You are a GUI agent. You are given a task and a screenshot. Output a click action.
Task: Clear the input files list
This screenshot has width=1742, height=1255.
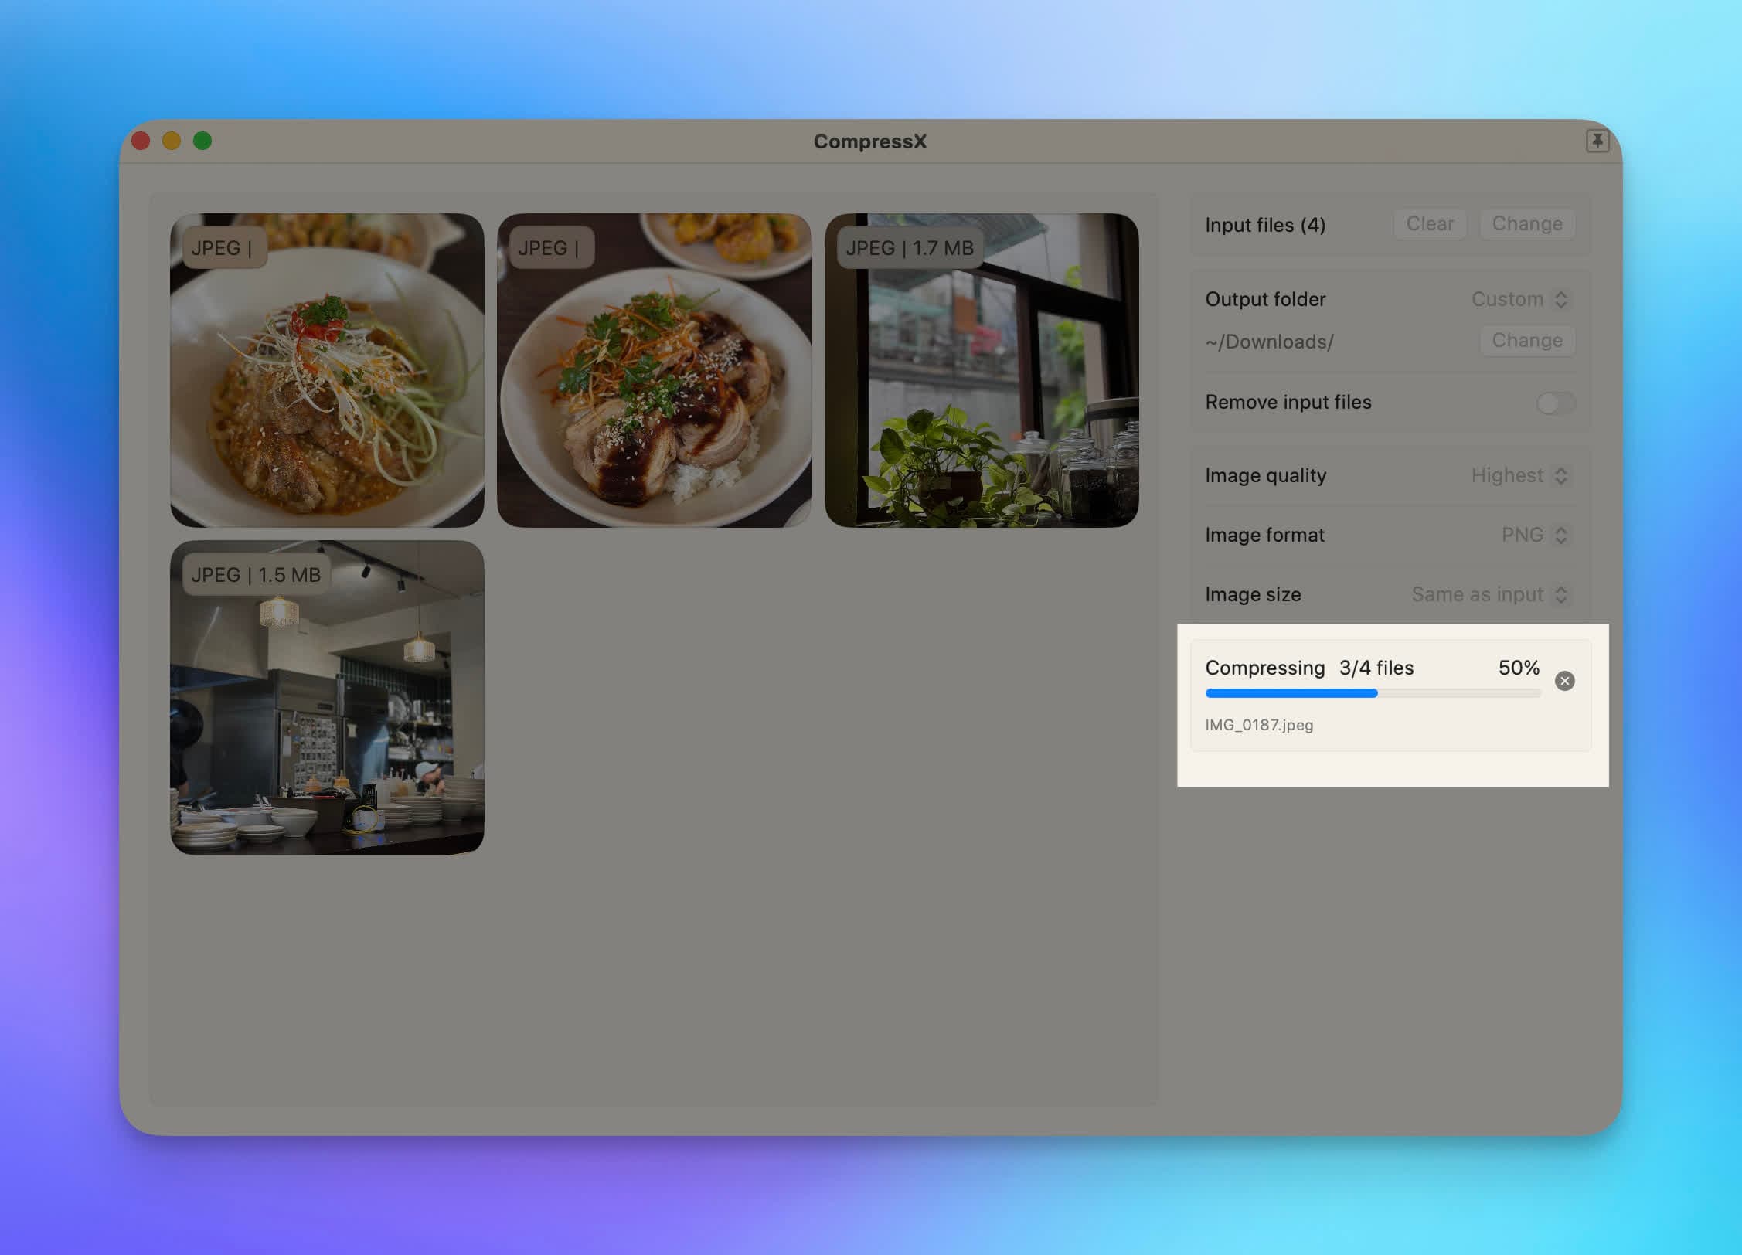tap(1430, 224)
